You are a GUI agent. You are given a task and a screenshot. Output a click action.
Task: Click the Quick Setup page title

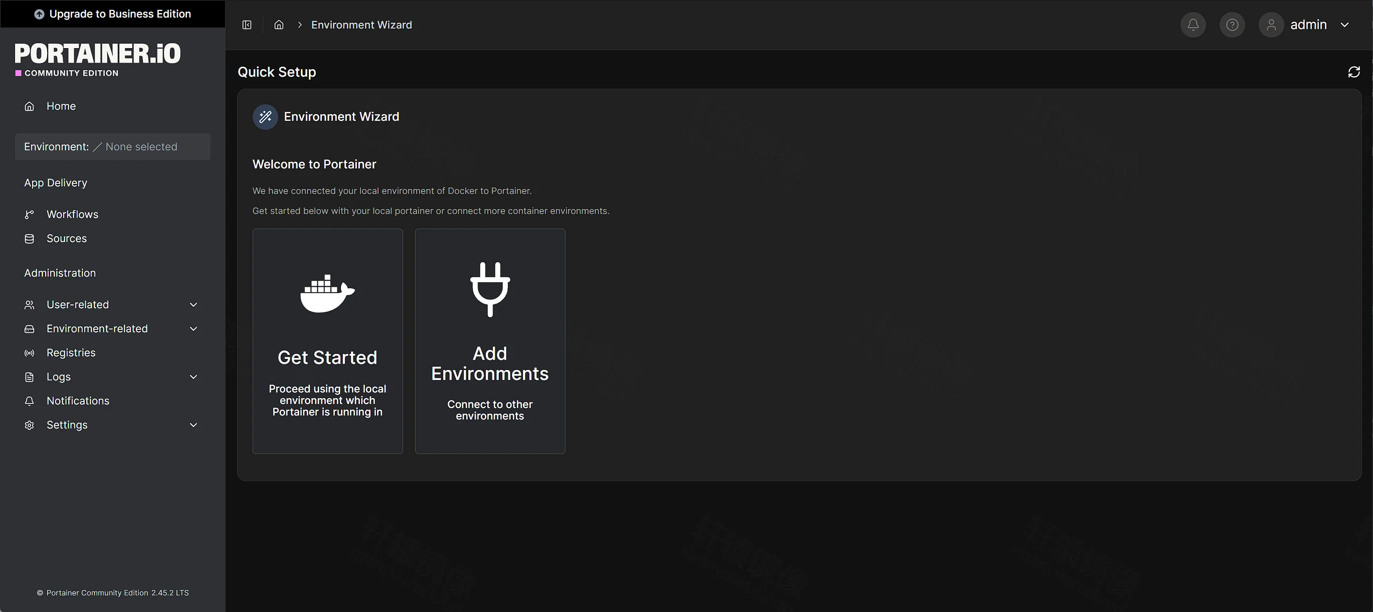click(277, 72)
